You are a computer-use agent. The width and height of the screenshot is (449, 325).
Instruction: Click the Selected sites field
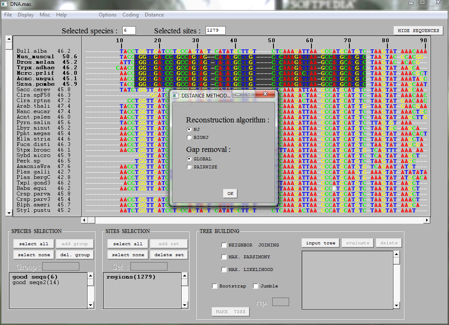215,30
